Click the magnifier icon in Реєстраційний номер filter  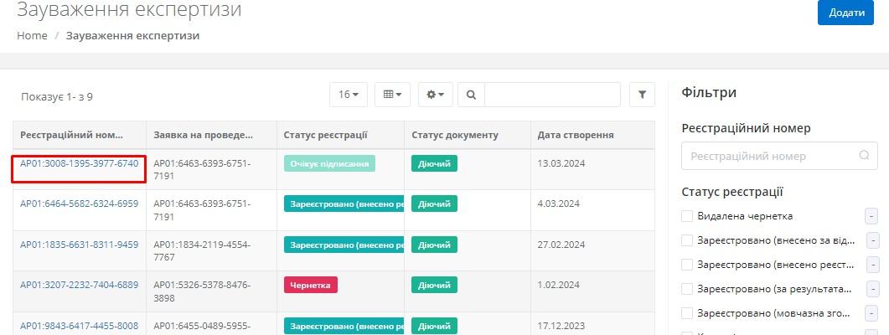(864, 156)
